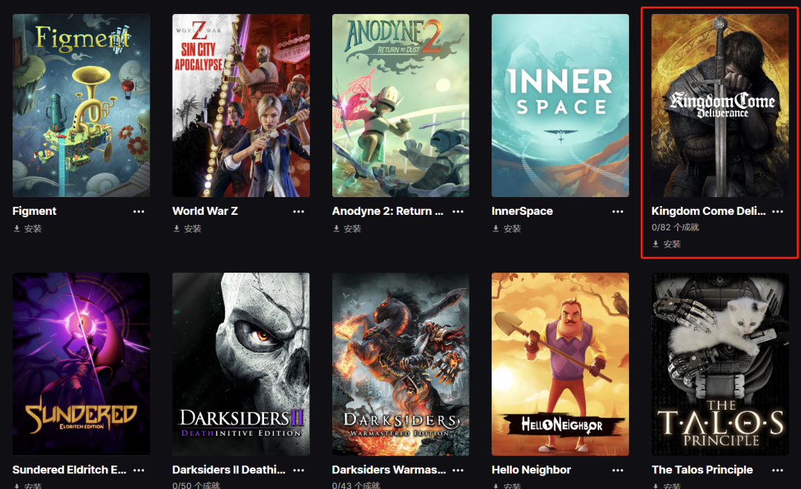Select the World War Z cover art
The width and height of the screenshot is (801, 489).
(x=241, y=106)
